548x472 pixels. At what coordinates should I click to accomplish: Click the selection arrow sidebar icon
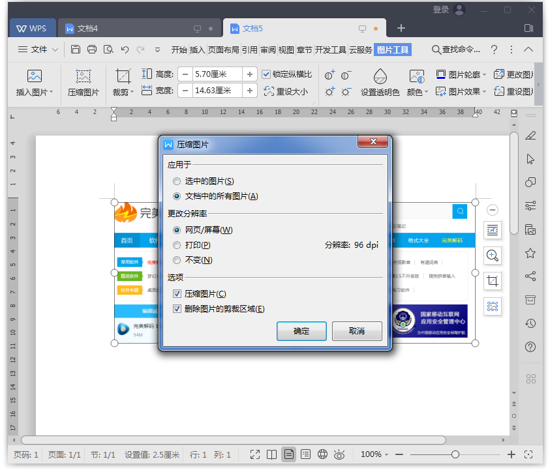pyautogui.click(x=530, y=159)
